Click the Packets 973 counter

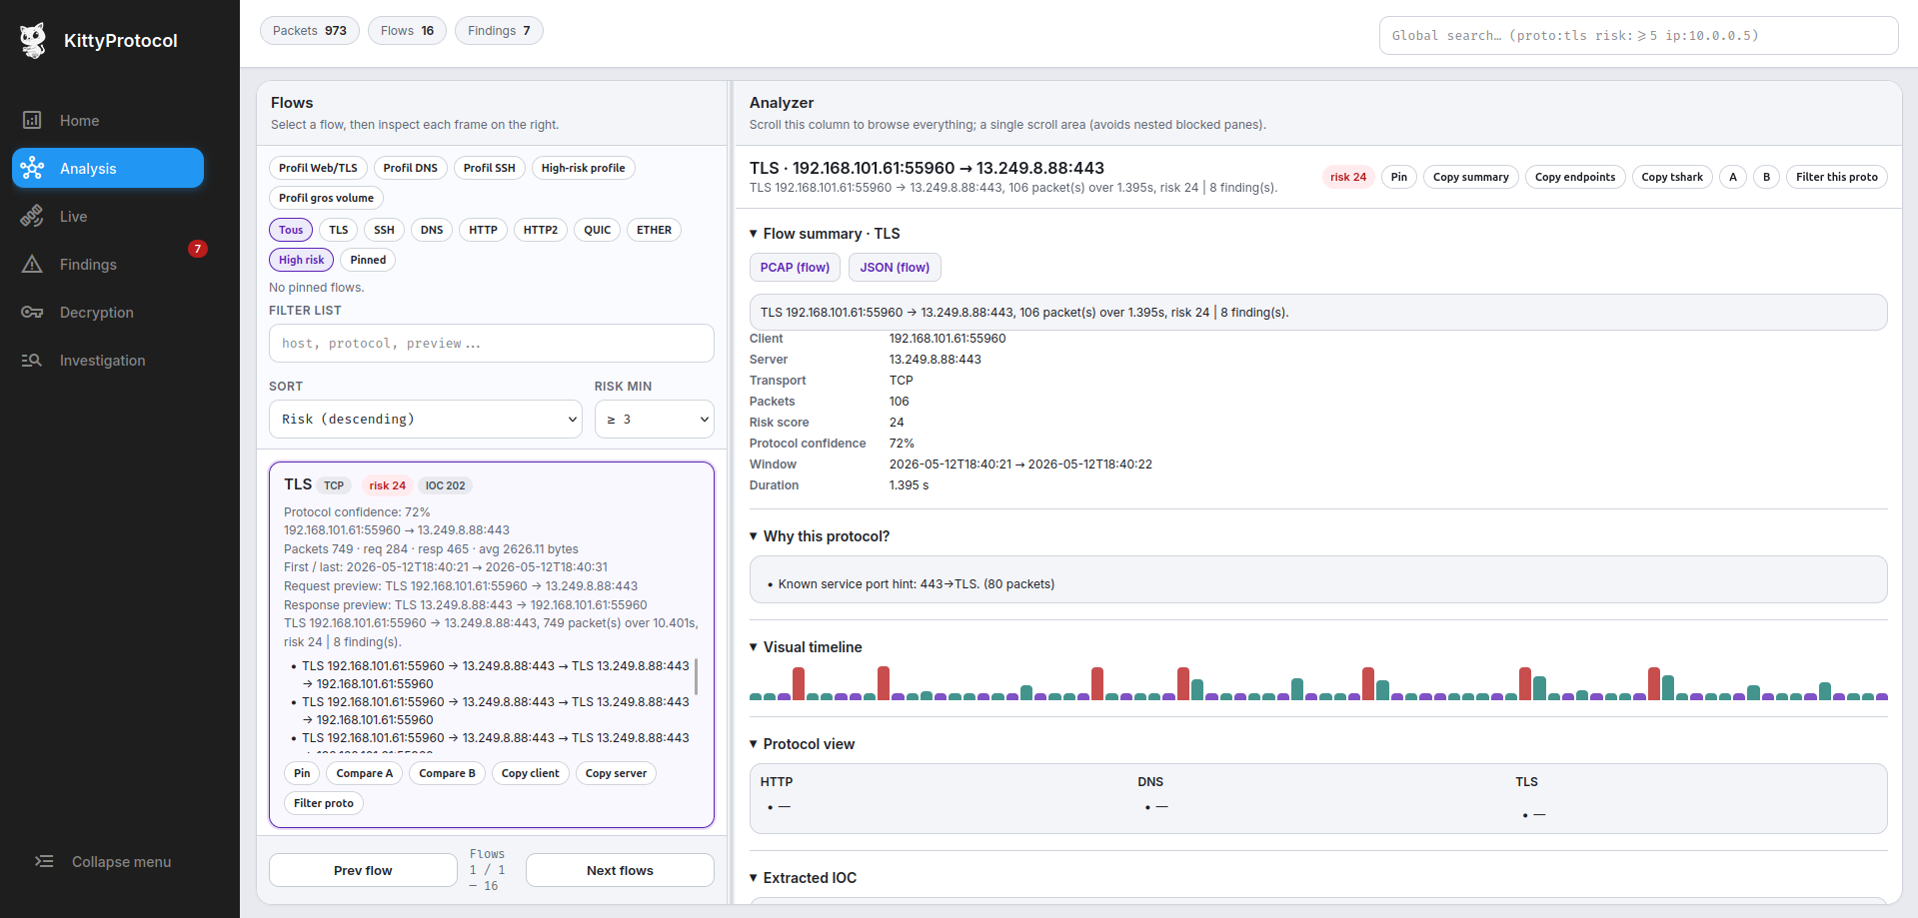(x=310, y=31)
